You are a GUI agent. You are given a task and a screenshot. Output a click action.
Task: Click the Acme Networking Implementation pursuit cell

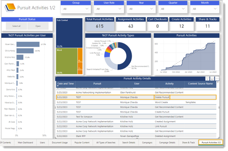tap(93, 93)
